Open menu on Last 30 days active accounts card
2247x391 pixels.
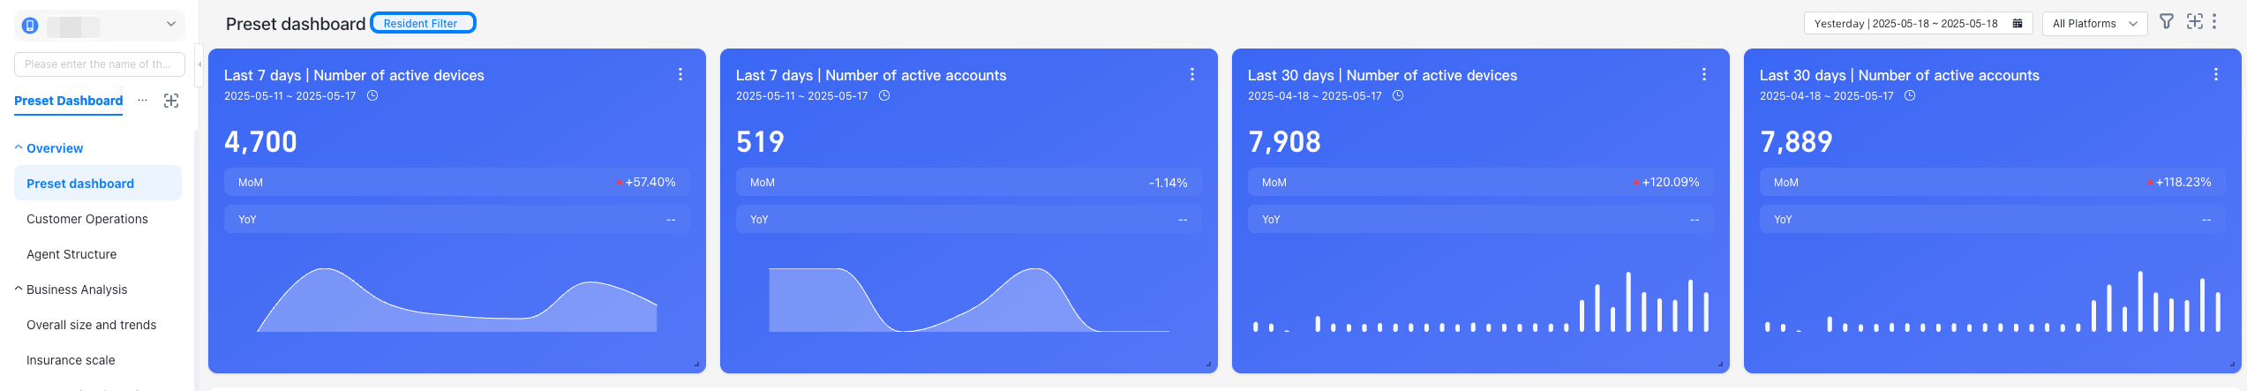[2216, 75]
